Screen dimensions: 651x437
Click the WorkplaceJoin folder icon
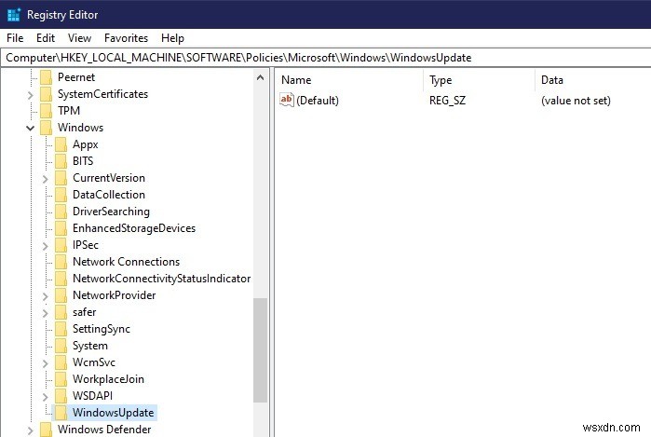[61, 379]
